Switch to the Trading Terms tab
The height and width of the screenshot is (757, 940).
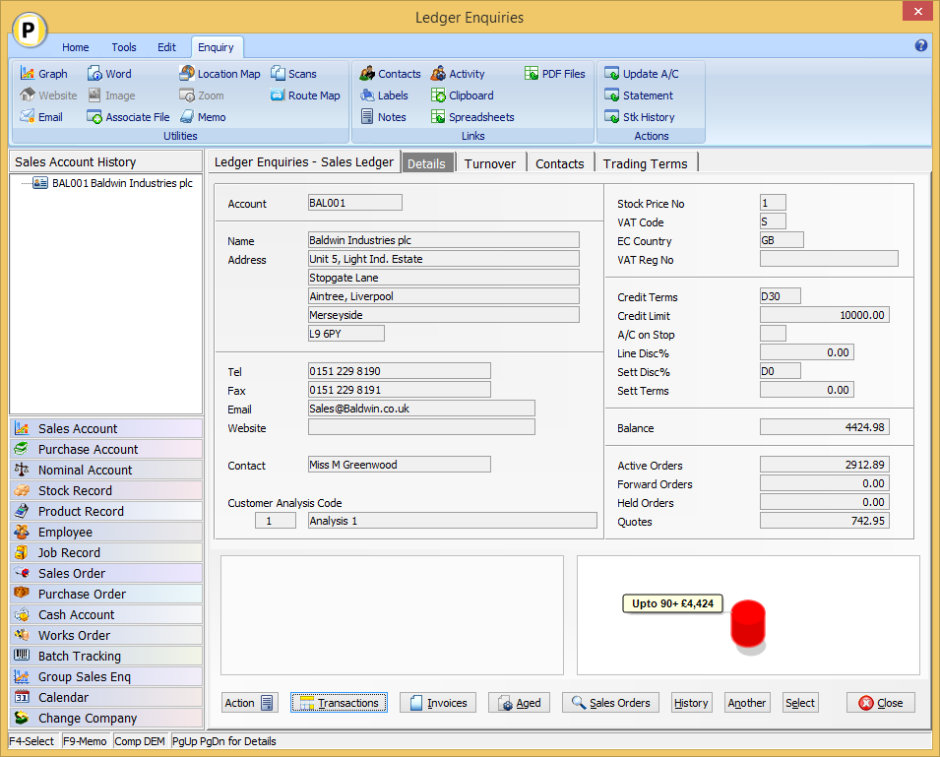click(x=645, y=163)
